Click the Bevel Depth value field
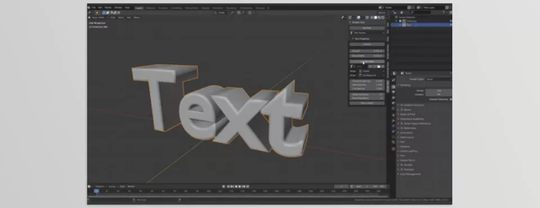Screen dimensions: 540x208 (367, 56)
